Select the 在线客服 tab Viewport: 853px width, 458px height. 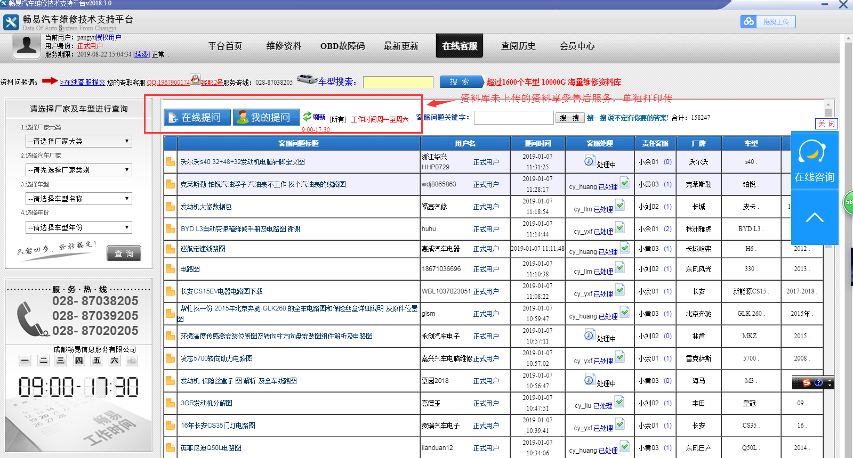460,46
